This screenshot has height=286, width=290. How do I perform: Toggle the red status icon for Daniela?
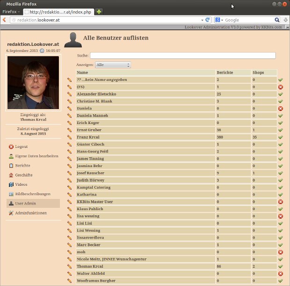point(281,109)
